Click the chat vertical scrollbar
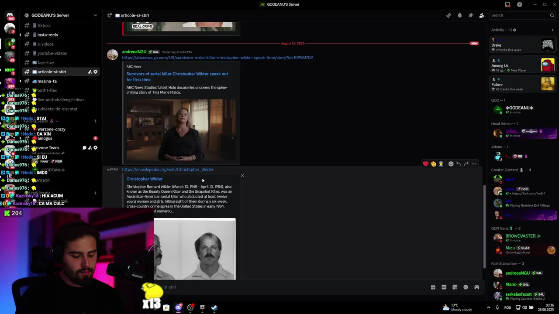559x314 pixels. (x=484, y=227)
